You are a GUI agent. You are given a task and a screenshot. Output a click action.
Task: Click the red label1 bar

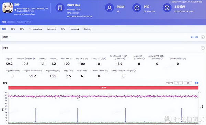(103, 88)
